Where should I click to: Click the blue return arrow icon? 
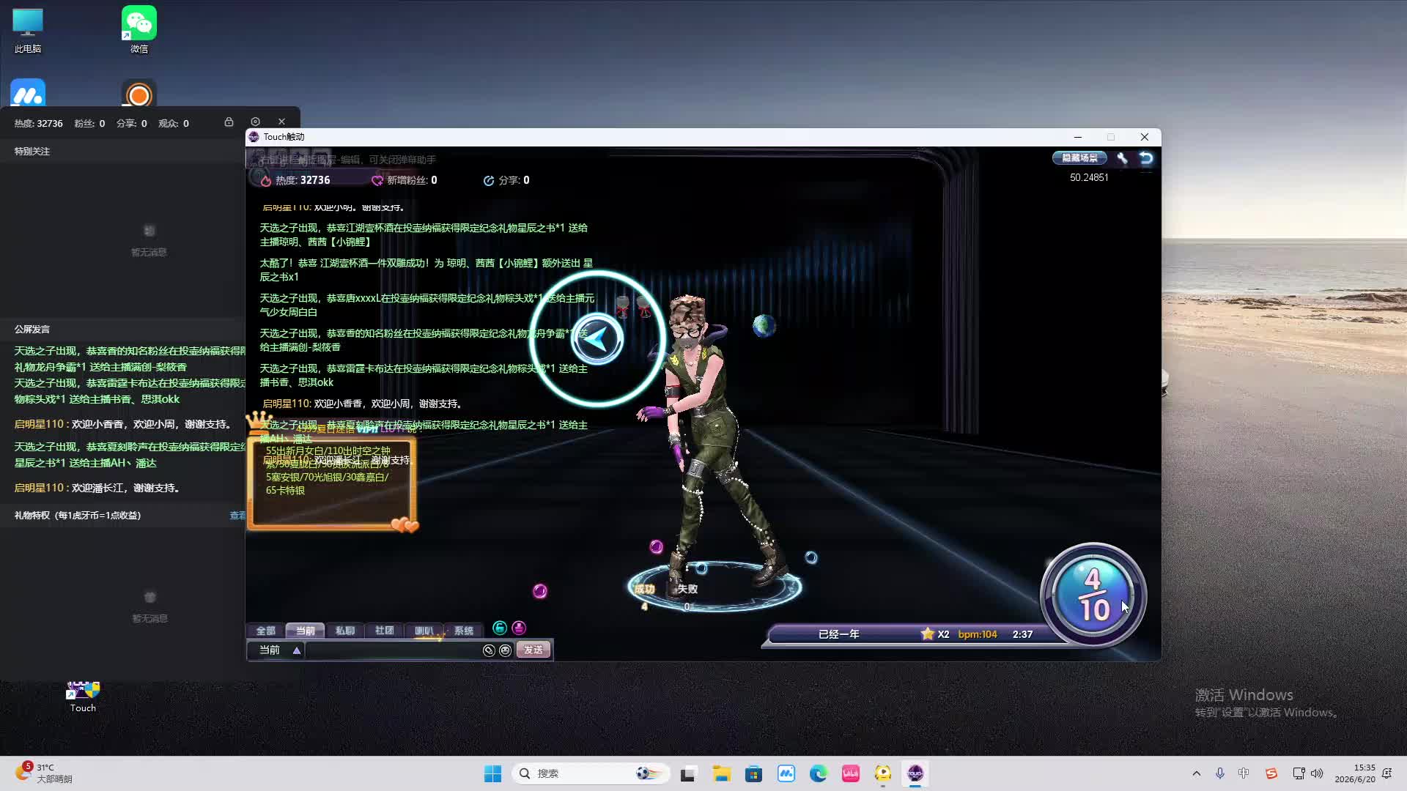(1146, 158)
